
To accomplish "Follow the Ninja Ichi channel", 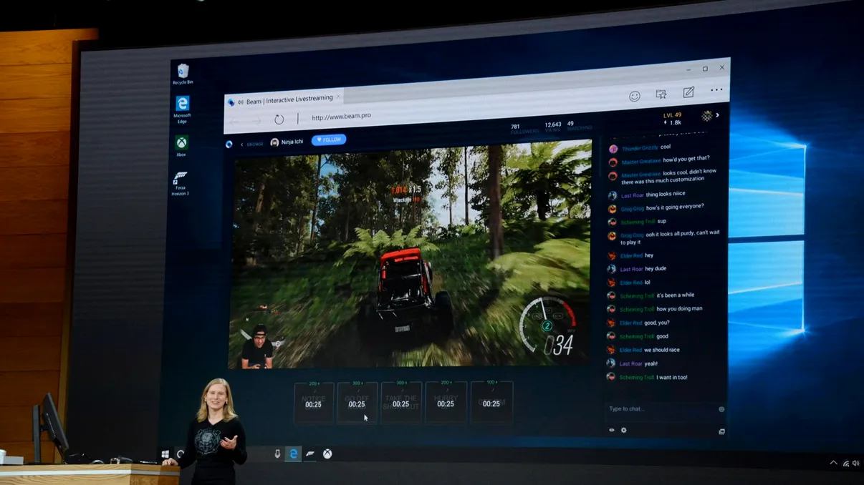I will [x=329, y=140].
